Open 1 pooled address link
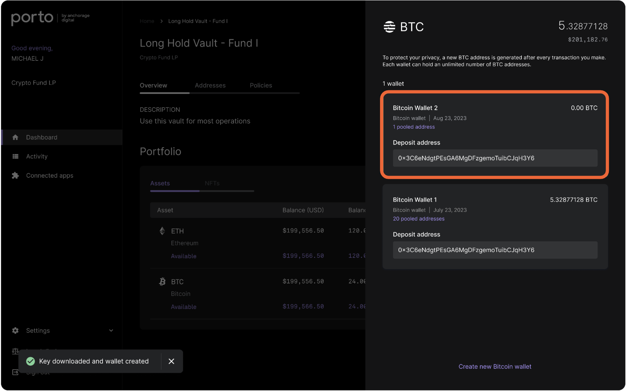 pos(414,127)
